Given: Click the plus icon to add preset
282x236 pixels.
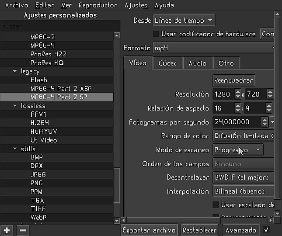Looking at the screenshot, I should pos(7,230).
